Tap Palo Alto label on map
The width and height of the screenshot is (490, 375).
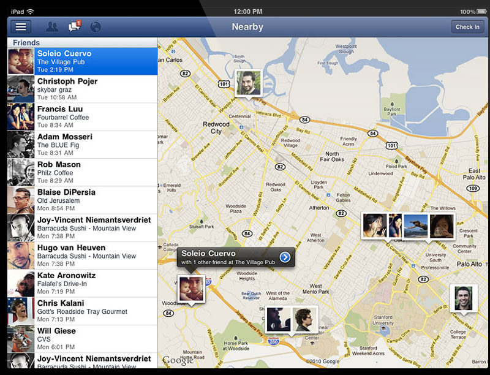click(x=469, y=264)
